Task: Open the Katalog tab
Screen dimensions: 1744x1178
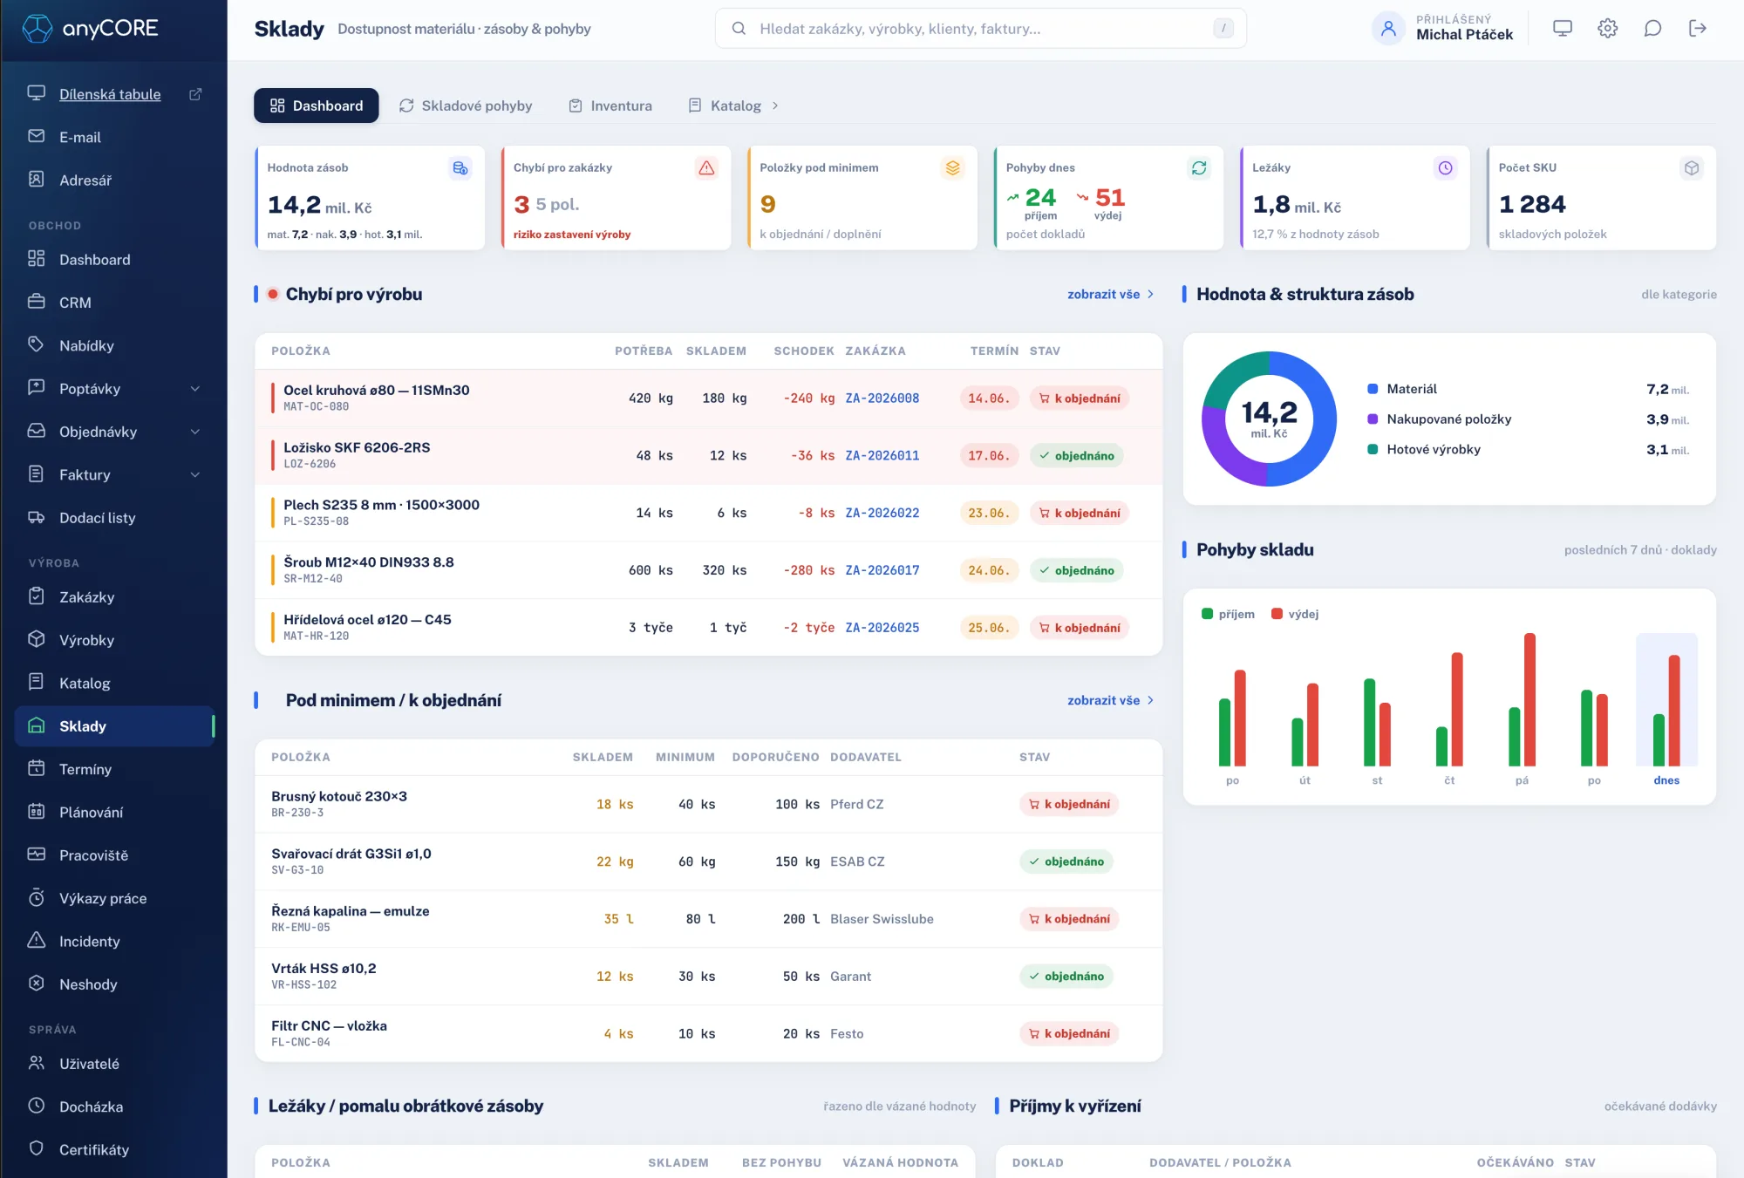Action: (x=725, y=106)
